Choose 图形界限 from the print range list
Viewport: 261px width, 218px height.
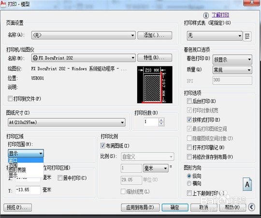[x=26, y=170]
